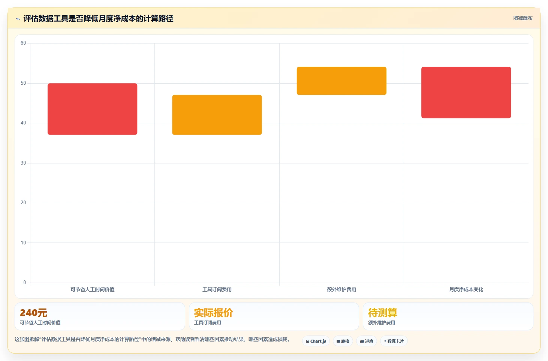
Task: Click the 可节省人工时间价值 caption under 240元
Action: click(x=40, y=322)
